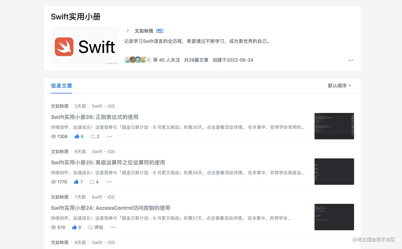Click Swift tag on the 8天前 article
Image resolution: width=402 pixels, height=249 pixels.
[x=97, y=242]
